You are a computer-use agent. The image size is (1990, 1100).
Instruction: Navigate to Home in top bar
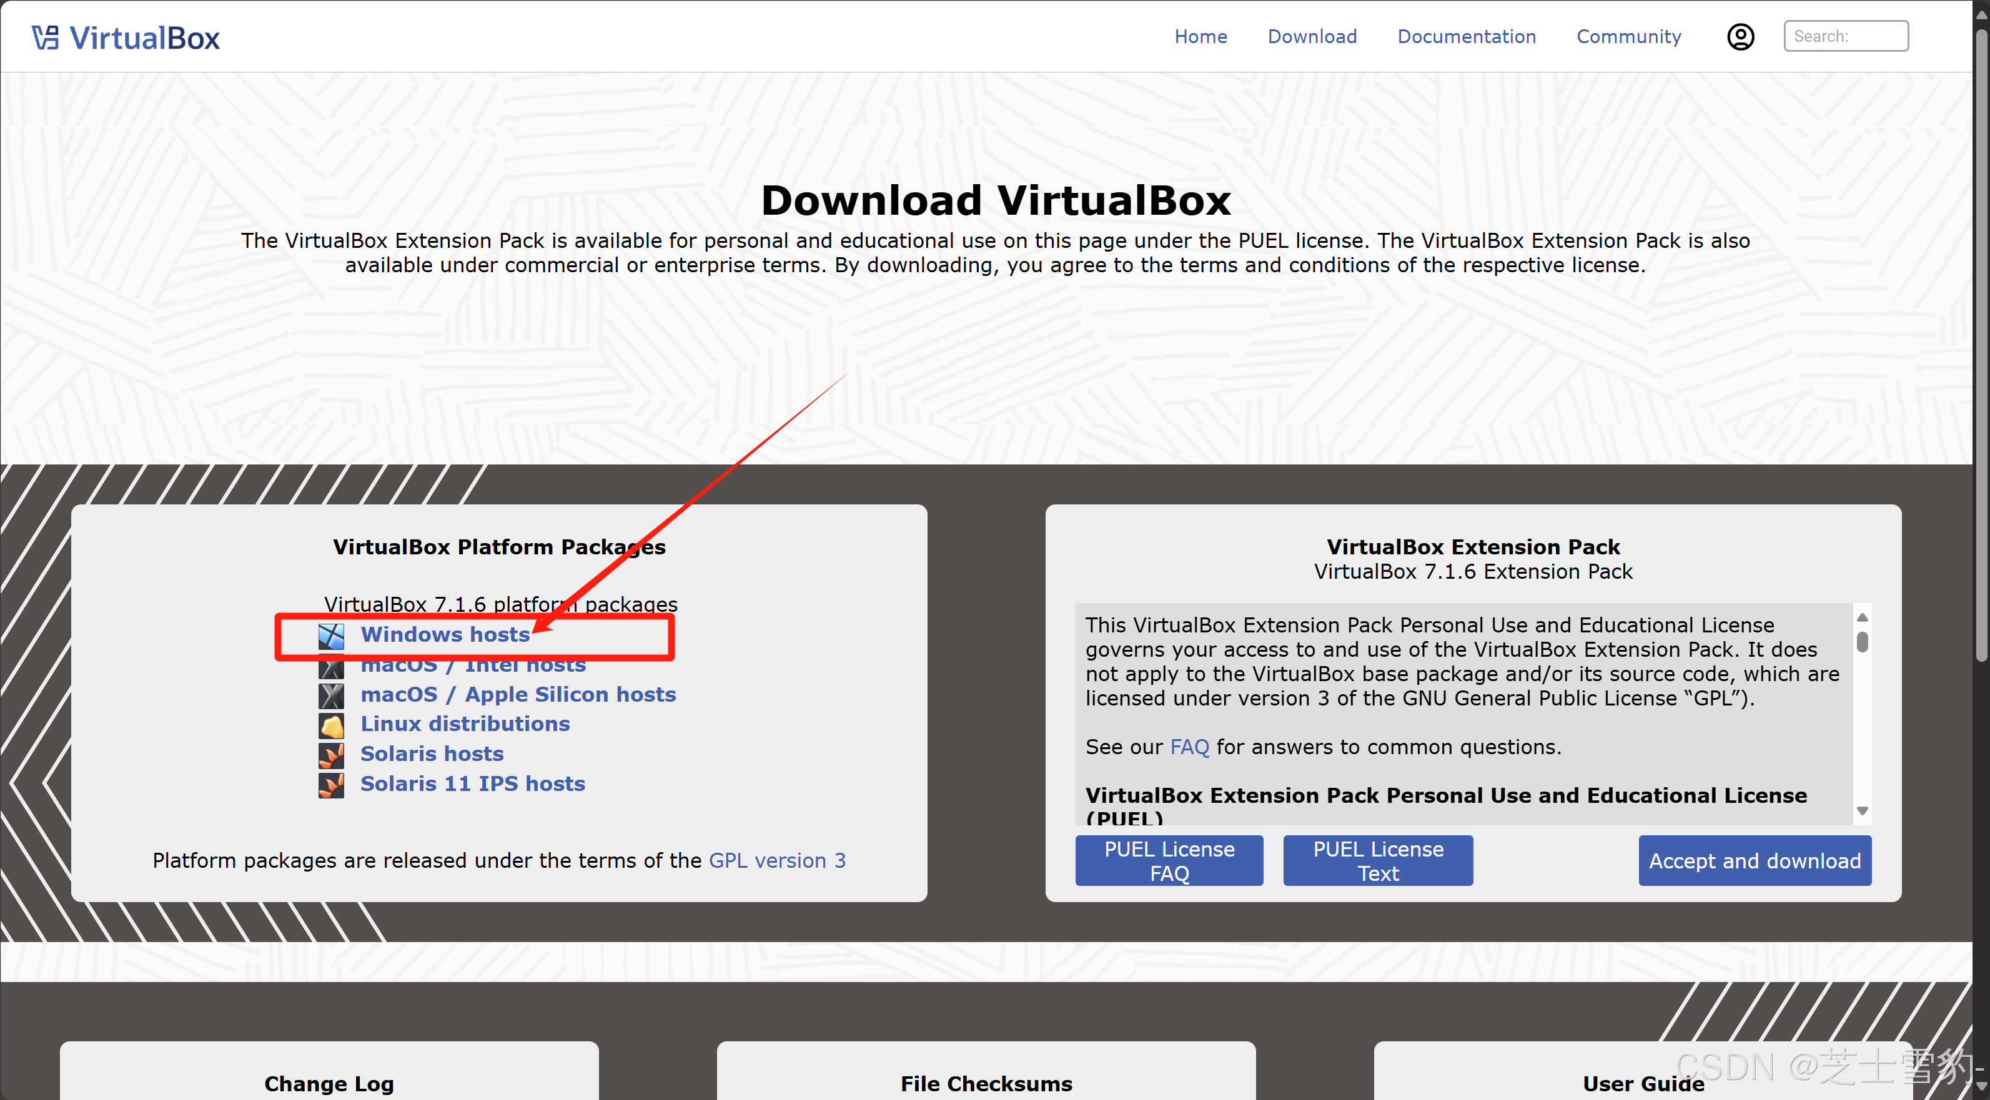pyautogui.click(x=1200, y=37)
